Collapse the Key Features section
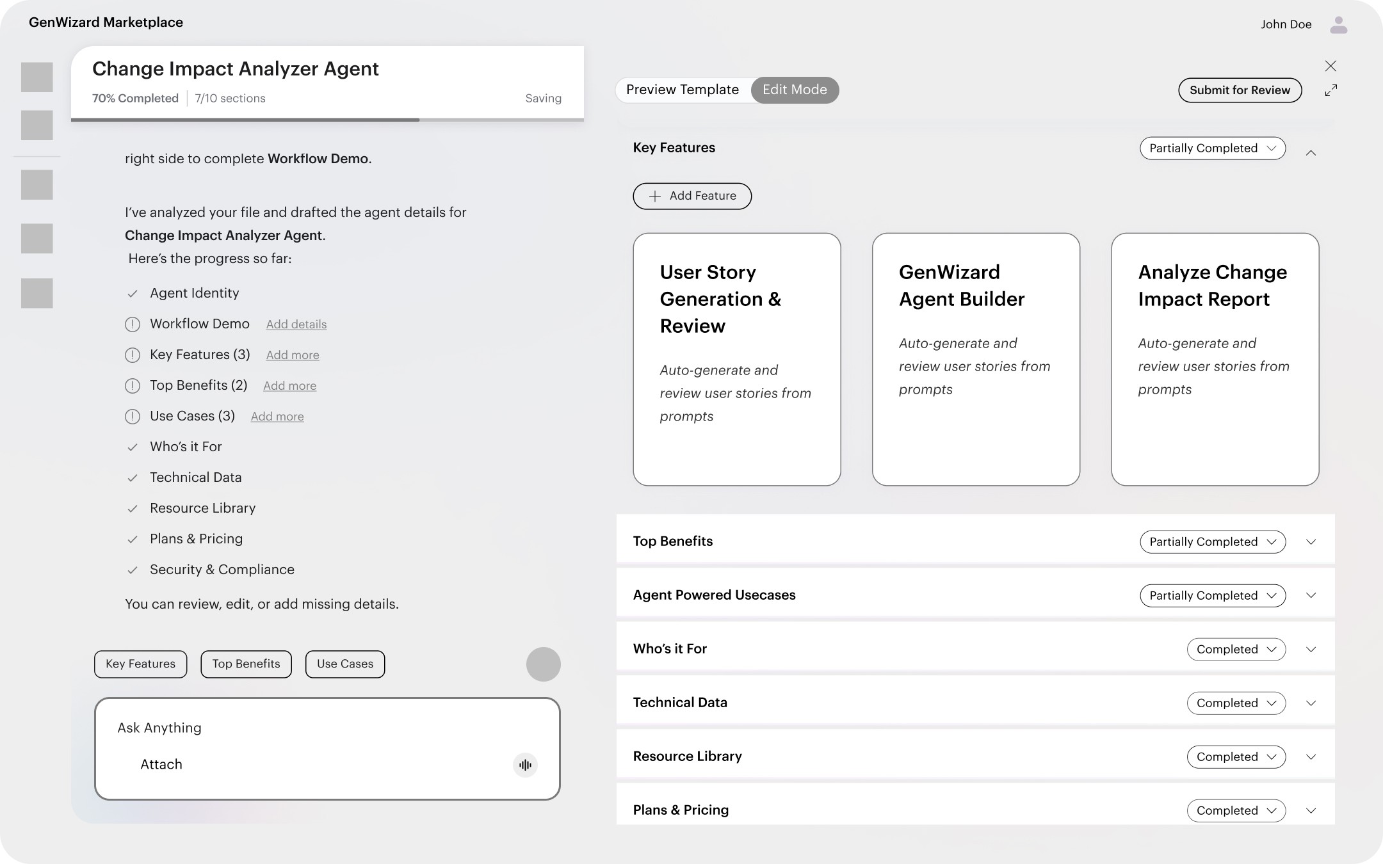The image size is (1383, 864). coord(1311,153)
